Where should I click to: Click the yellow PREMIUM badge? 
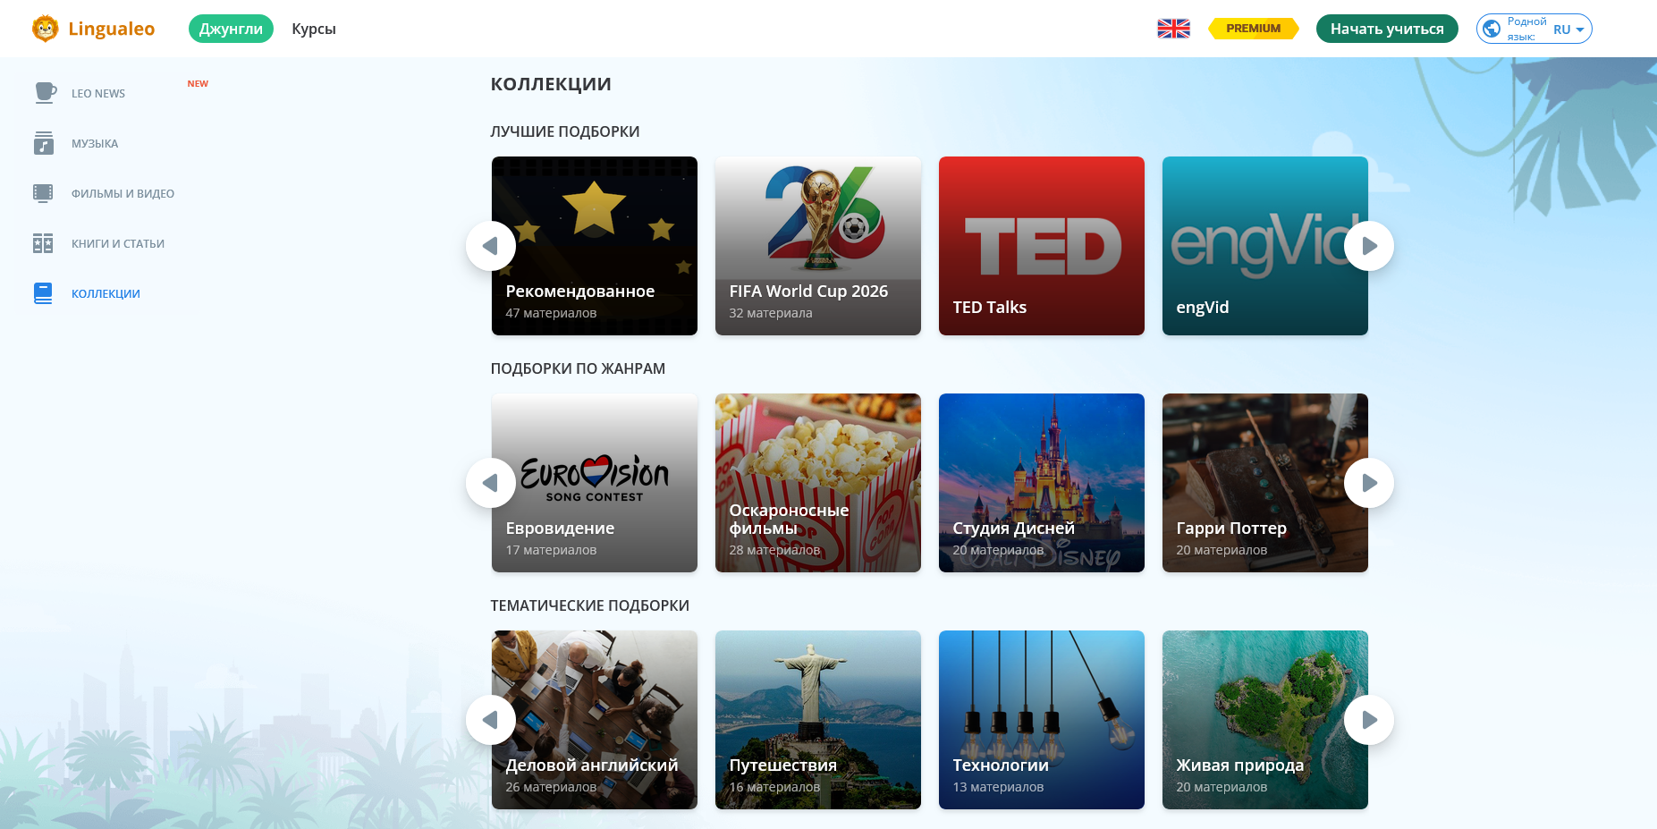coord(1253,29)
